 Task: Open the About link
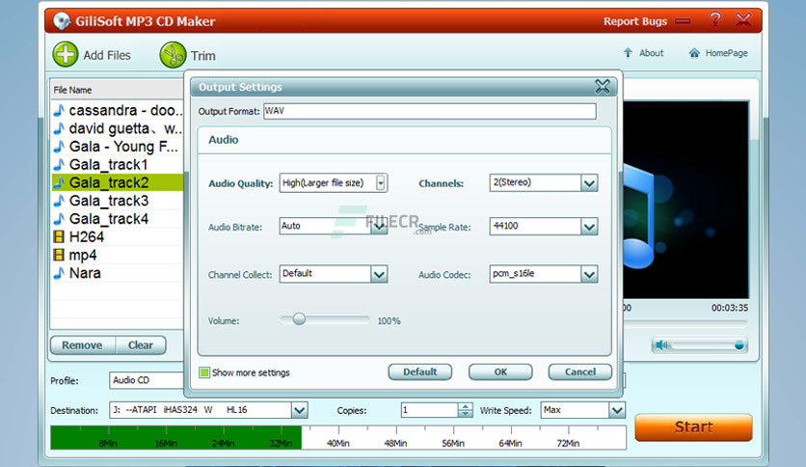tap(643, 53)
